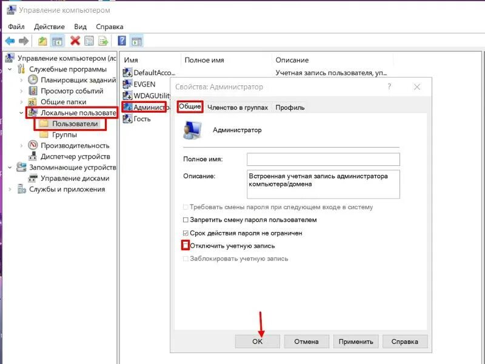Click the Export list toolbar icon
The height and width of the screenshot is (364, 485).
pos(103,41)
